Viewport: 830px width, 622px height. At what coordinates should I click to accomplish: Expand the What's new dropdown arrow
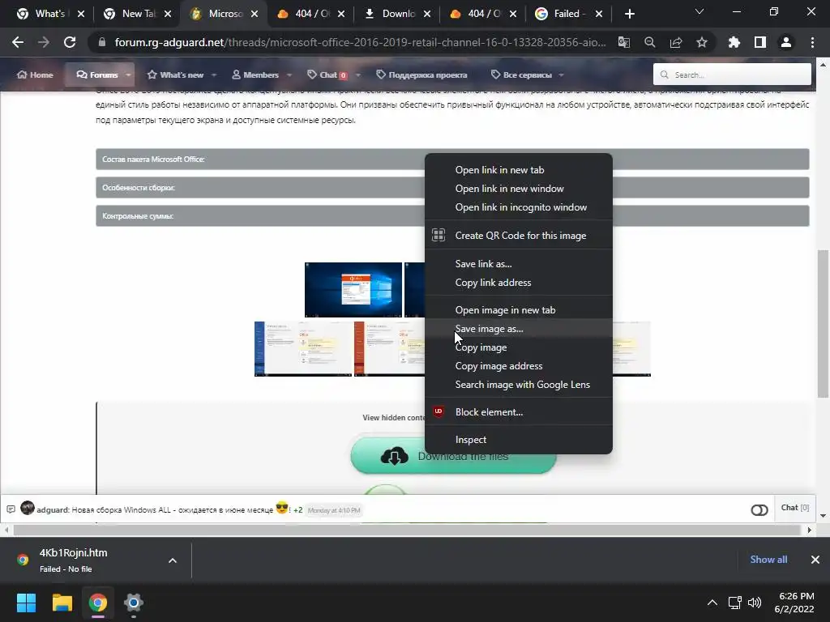click(x=214, y=75)
